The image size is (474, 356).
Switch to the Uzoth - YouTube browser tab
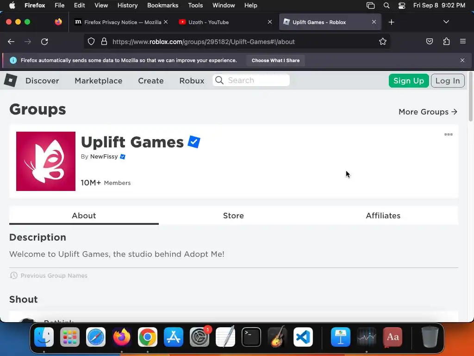tap(225, 22)
